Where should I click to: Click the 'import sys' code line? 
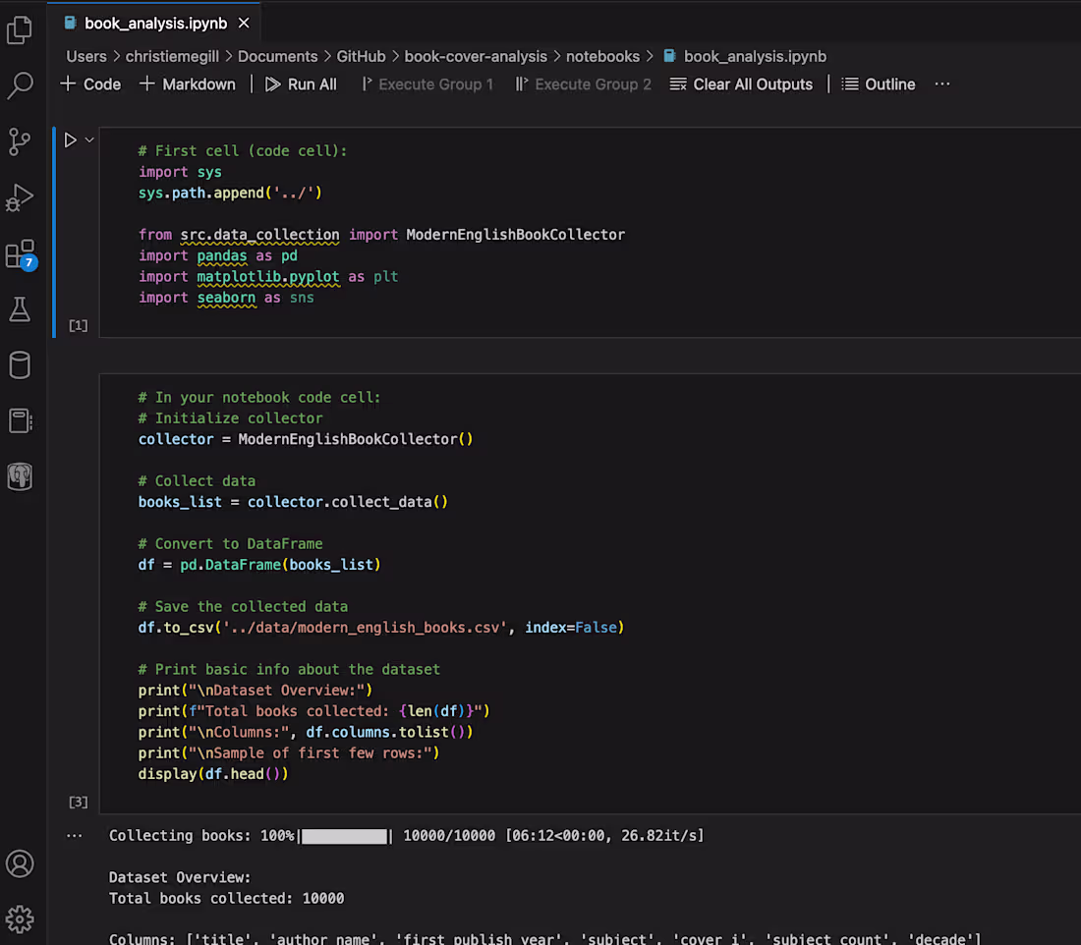(x=180, y=172)
